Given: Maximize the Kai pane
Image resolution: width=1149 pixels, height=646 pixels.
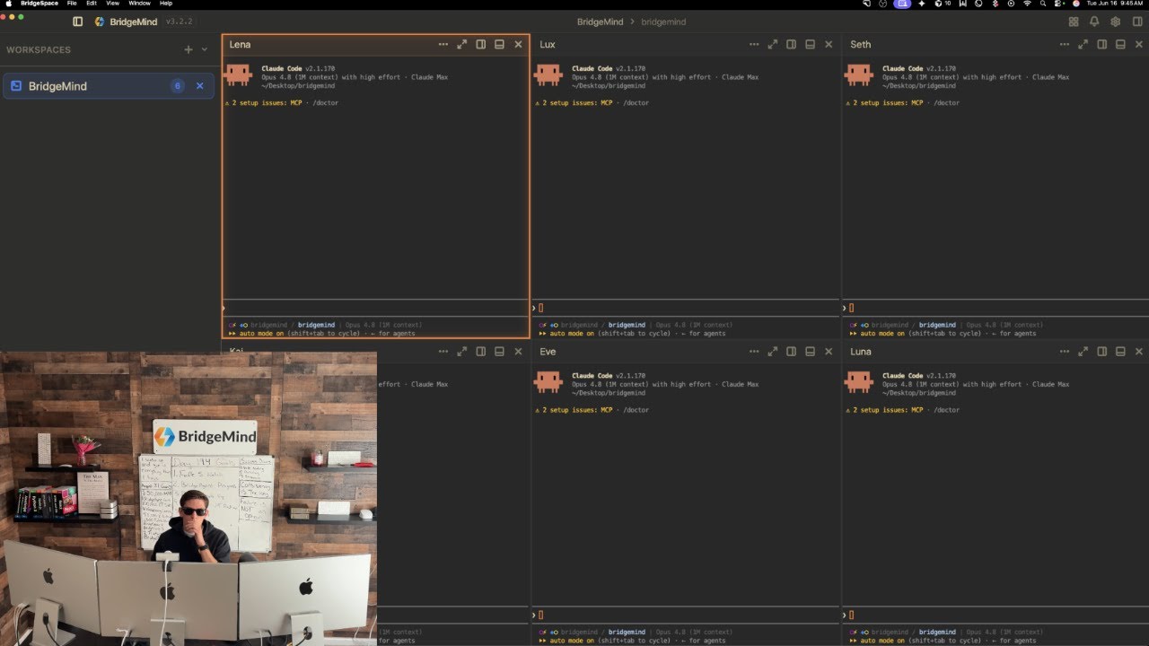Looking at the screenshot, I should (x=461, y=352).
